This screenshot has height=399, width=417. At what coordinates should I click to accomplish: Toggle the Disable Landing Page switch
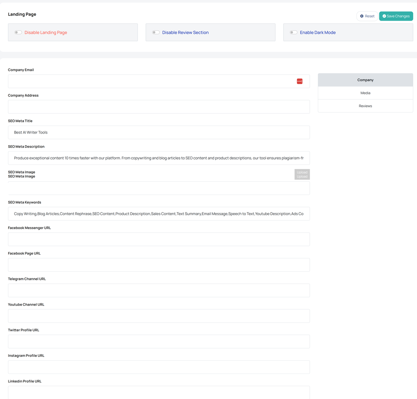click(18, 33)
